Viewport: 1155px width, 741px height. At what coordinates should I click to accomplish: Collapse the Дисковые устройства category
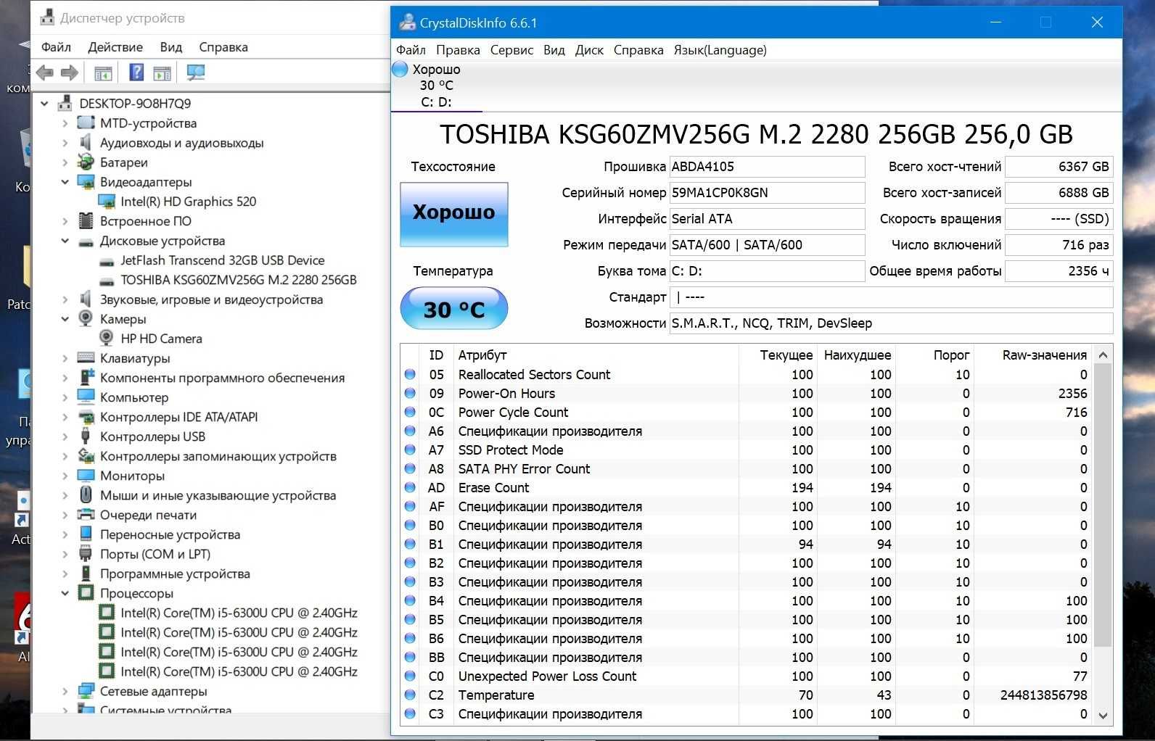coord(65,241)
